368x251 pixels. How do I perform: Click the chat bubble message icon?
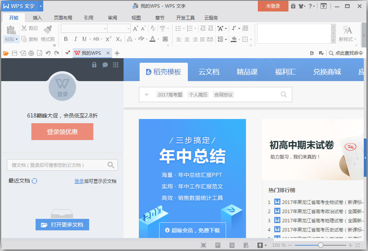105,65
